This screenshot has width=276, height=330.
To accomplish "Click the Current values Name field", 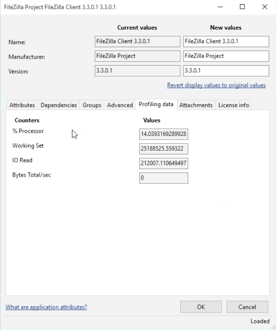I will (x=137, y=41).
